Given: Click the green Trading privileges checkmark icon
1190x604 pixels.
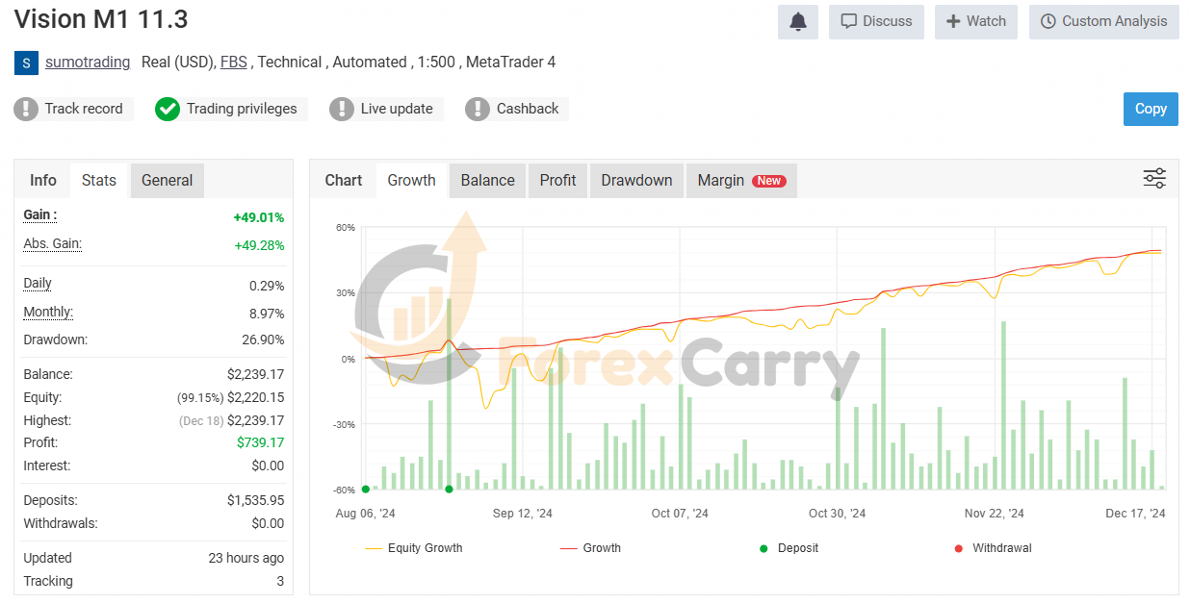Looking at the screenshot, I should click(168, 109).
